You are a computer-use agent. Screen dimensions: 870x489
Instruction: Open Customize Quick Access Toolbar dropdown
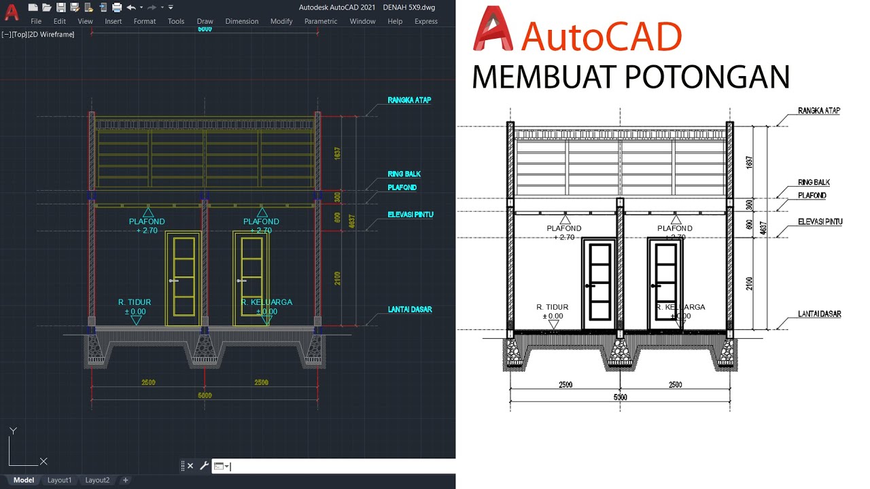(171, 7)
